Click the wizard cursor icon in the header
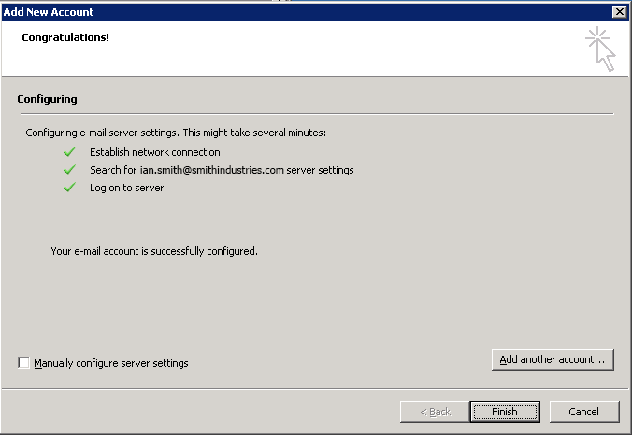 click(600, 49)
